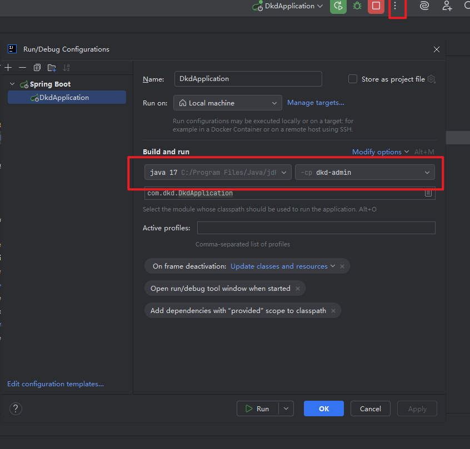Click the green Rerun DkdApplication button
470x449 pixels.
pyautogui.click(x=338, y=6)
